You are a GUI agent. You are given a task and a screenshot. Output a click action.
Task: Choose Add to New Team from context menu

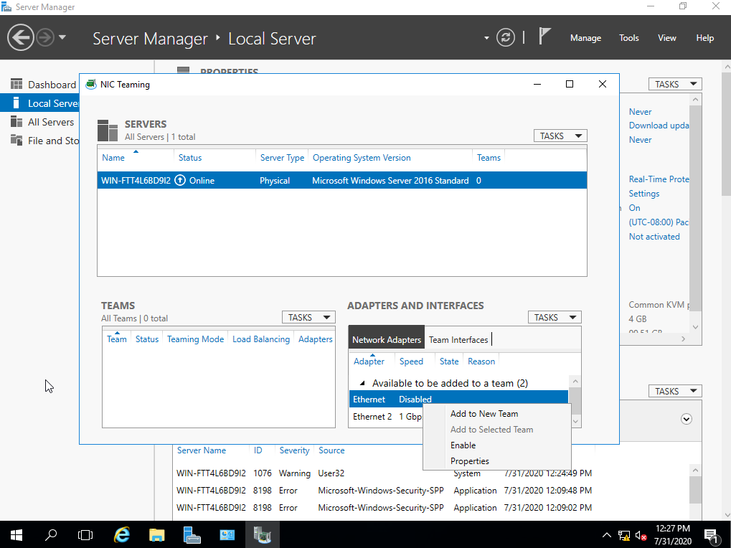pos(484,414)
